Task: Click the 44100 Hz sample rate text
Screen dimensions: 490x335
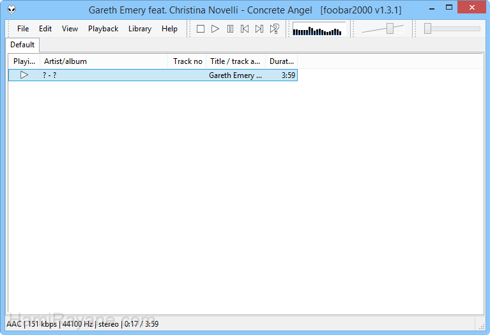Action: click(x=77, y=323)
